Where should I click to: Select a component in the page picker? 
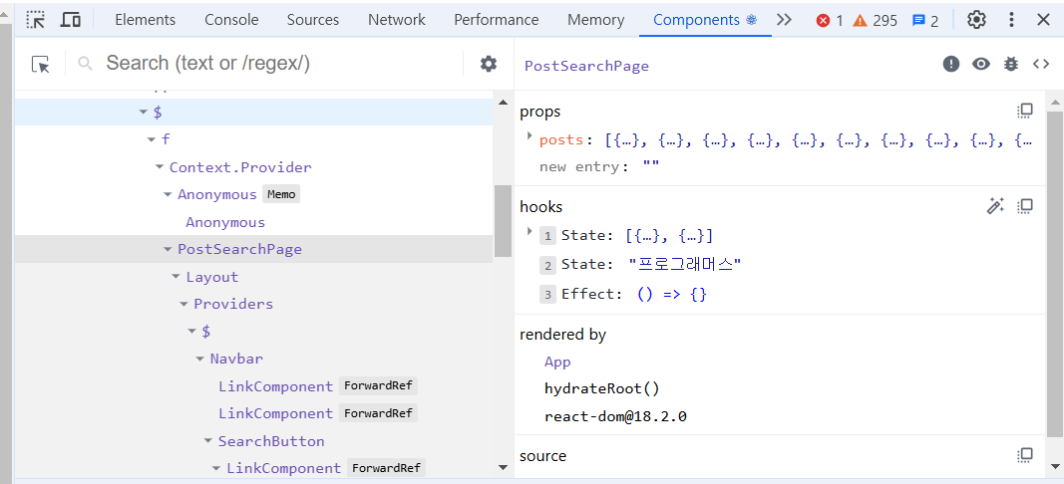pyautogui.click(x=41, y=65)
